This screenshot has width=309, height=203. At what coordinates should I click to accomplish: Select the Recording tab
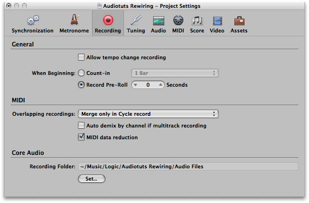click(108, 23)
